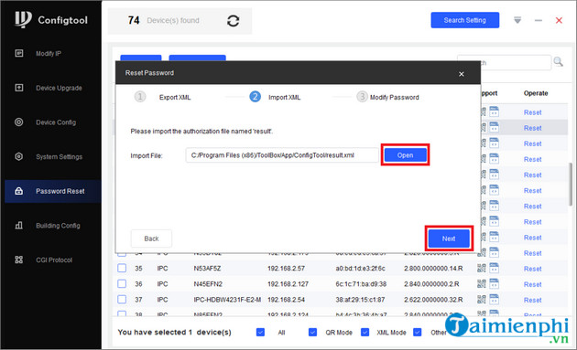Click IP address 192.168.2.127
This screenshot has width=577, height=350.
pyautogui.click(x=288, y=284)
